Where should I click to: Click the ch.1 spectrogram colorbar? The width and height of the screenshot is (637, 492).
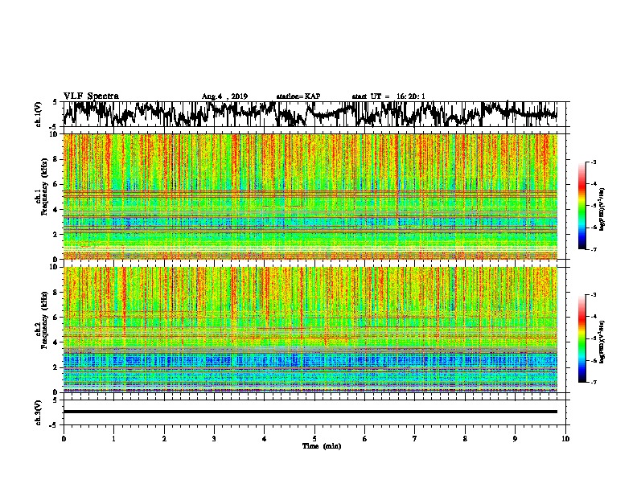pos(582,206)
